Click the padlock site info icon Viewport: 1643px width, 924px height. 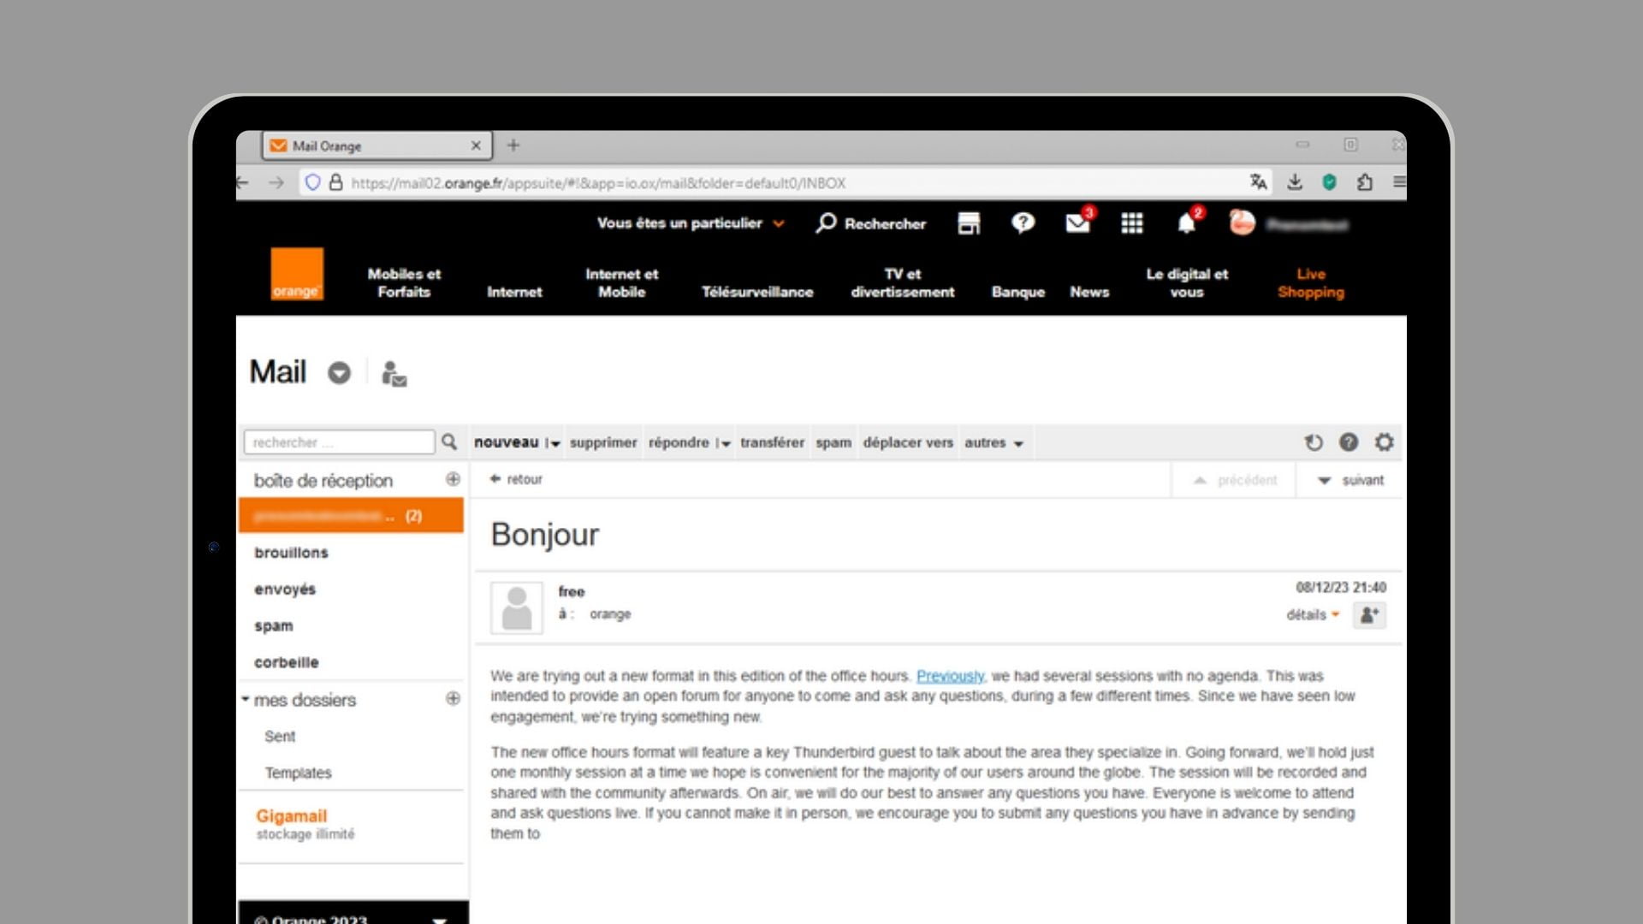point(336,182)
